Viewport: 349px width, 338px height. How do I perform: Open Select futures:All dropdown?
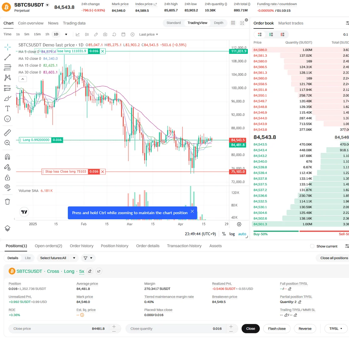coord(58,258)
